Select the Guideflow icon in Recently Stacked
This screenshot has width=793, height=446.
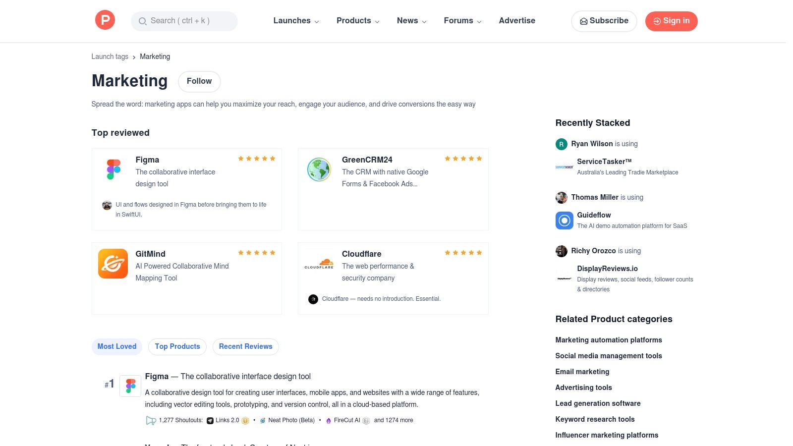pyautogui.click(x=564, y=220)
